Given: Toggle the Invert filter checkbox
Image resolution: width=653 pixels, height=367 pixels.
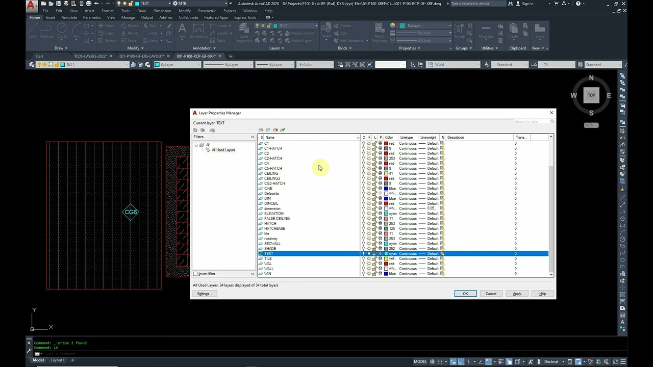Looking at the screenshot, I should tap(195, 274).
